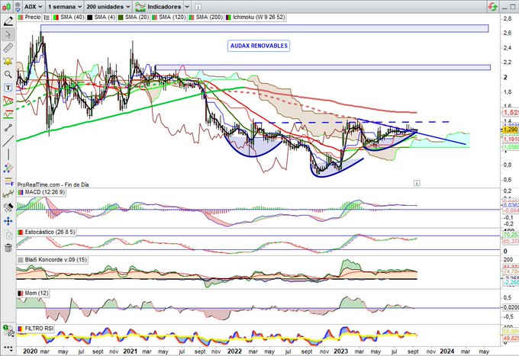Pick the channel drawing tool below the triangle tool
Screen dimensions: 519x356
tap(8, 114)
